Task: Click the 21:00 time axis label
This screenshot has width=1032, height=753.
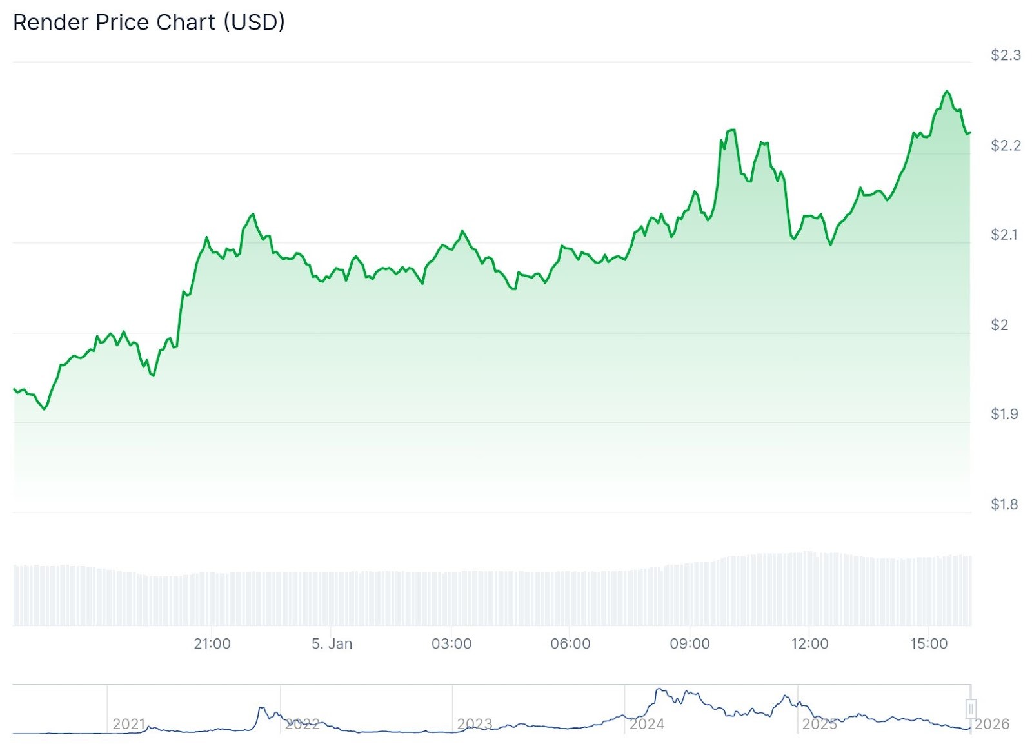Action: coord(212,643)
